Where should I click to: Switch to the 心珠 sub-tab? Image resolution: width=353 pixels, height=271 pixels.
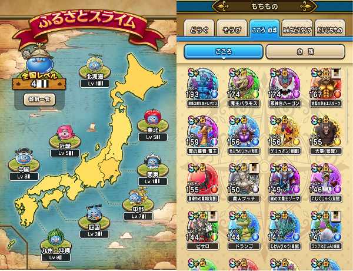[305, 52]
